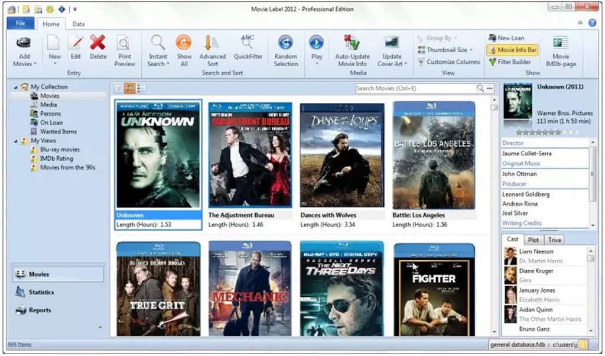Select The Fighter cover

click(x=434, y=289)
